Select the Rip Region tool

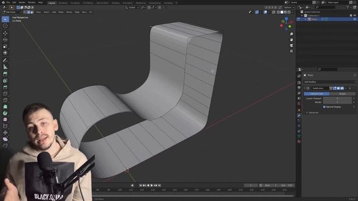coord(5,146)
